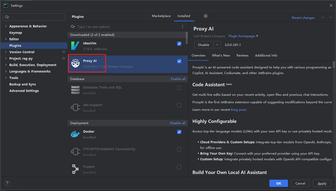Enable the FTP/SFTP/WebDAV Connectivity checkbox
Viewport: 336px width, 191px height.
(179, 149)
